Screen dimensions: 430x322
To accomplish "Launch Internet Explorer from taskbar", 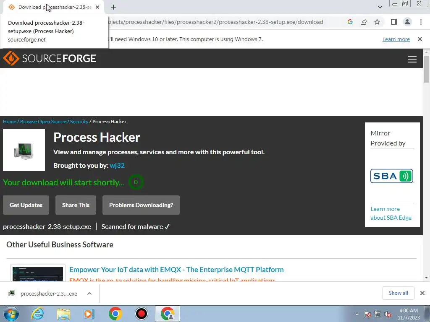I will pos(37,314).
